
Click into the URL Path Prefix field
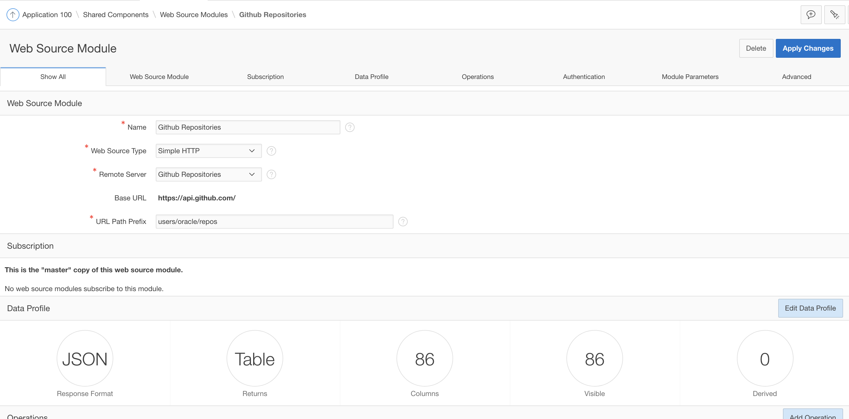(x=274, y=222)
